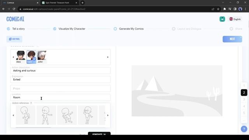The image size is (249, 140).
Task: Select the Alex character thumbnail
Action: point(21,57)
